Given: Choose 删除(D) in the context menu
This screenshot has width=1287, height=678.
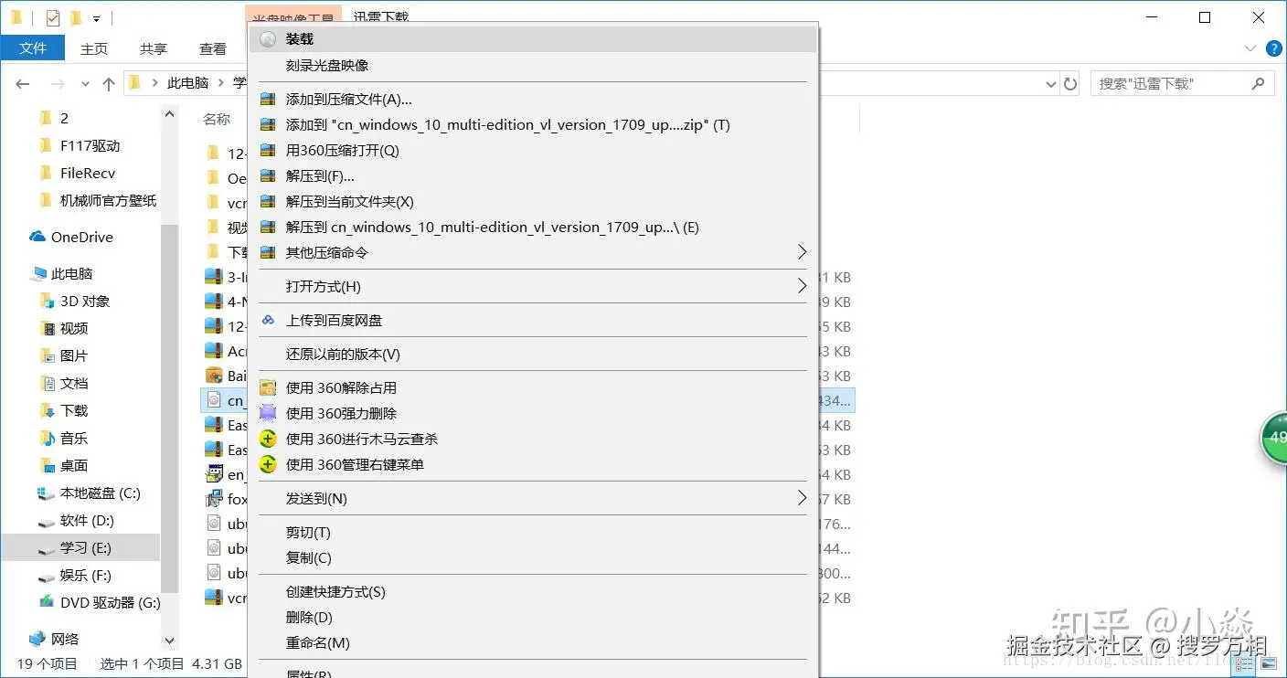Looking at the screenshot, I should [534, 618].
